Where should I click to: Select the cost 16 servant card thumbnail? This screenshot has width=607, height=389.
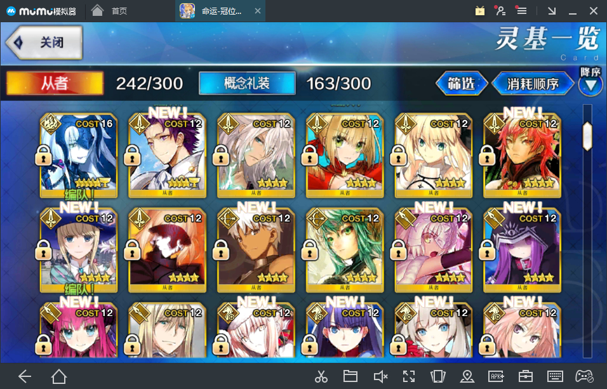coord(79,155)
